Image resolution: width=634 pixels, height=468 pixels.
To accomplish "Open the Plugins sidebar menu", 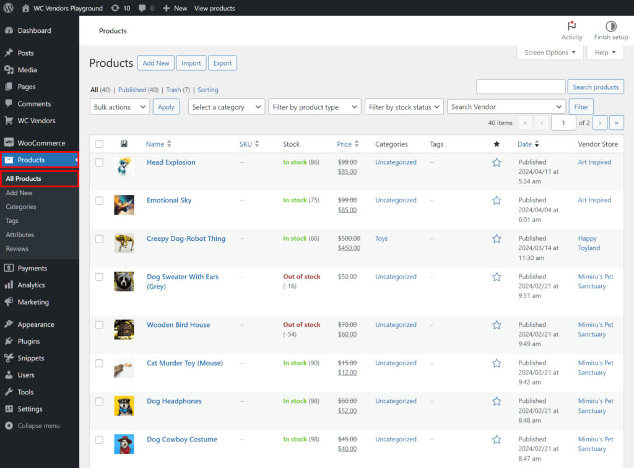I will (40, 341).
